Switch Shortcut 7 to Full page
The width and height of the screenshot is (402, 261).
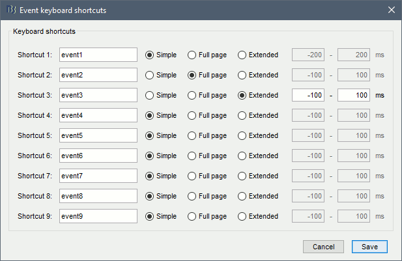point(192,176)
